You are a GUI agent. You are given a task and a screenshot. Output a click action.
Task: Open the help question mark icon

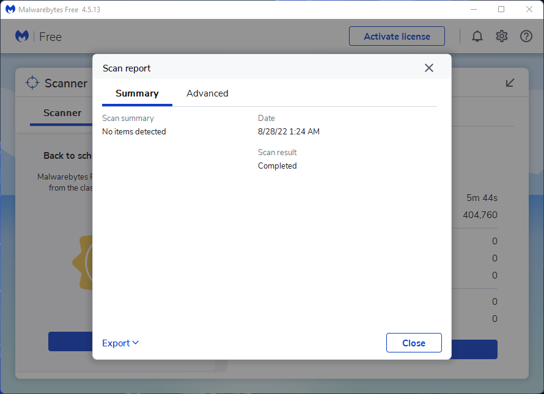pos(526,36)
